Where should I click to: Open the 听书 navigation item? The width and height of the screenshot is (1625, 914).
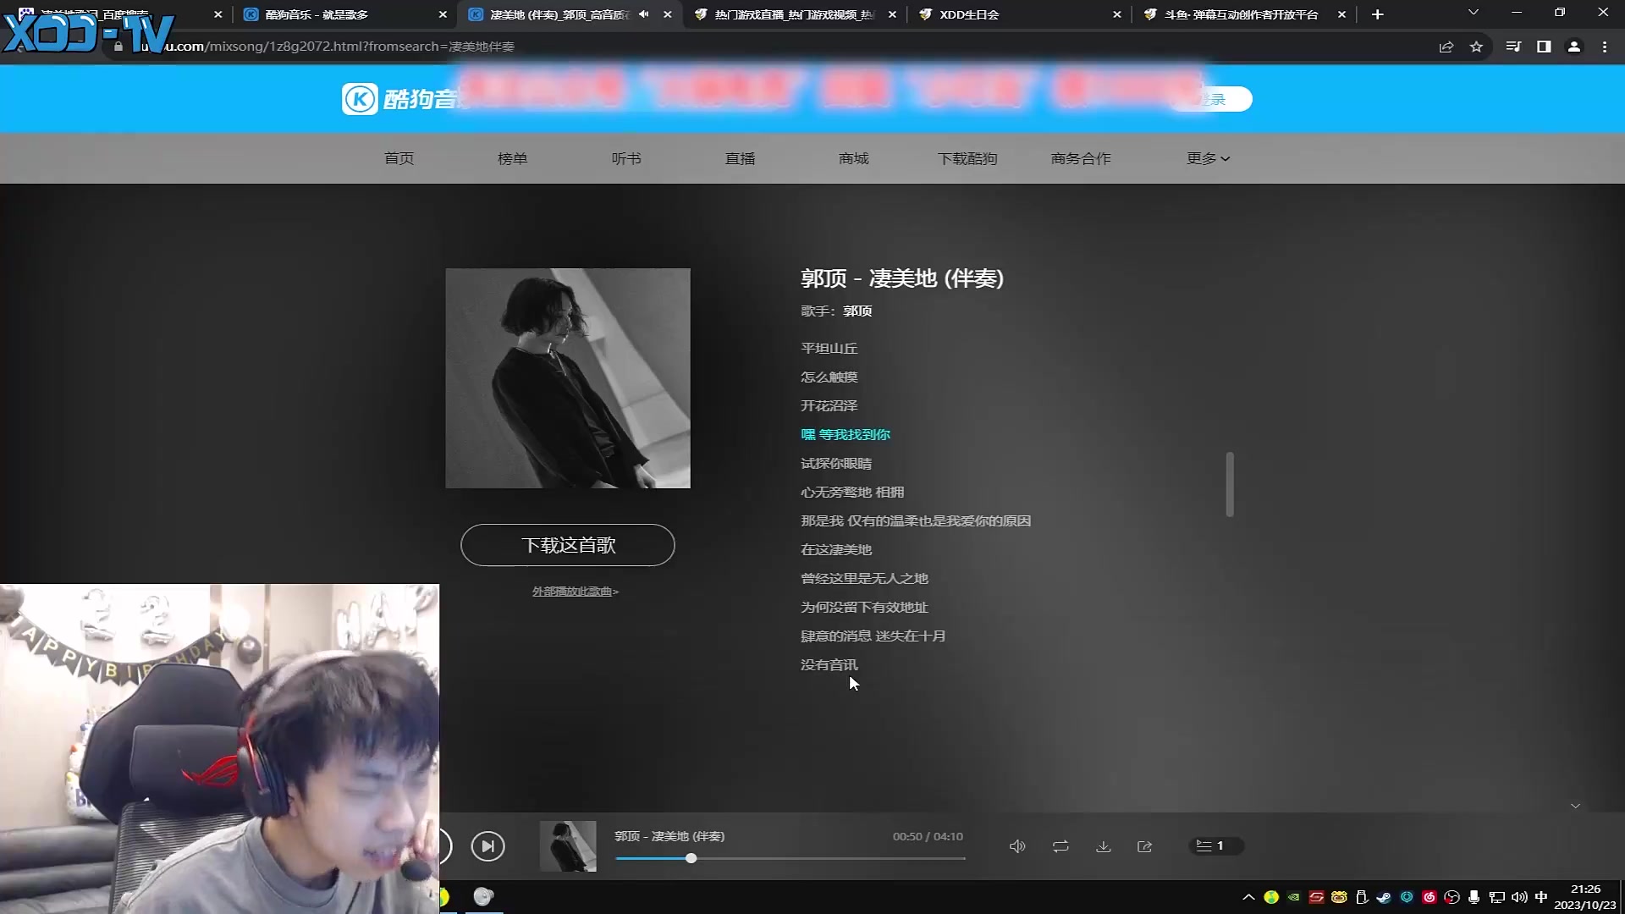(626, 158)
